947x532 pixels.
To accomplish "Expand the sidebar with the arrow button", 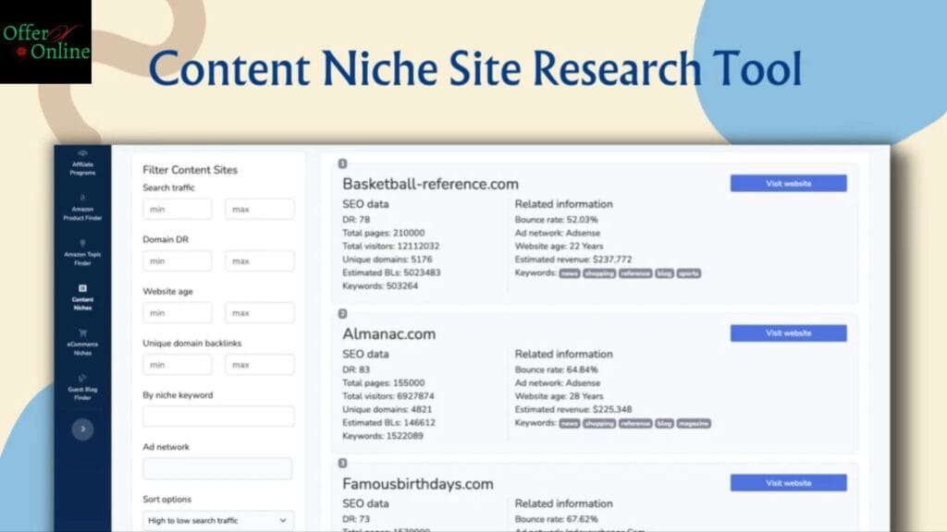I will tap(82, 429).
